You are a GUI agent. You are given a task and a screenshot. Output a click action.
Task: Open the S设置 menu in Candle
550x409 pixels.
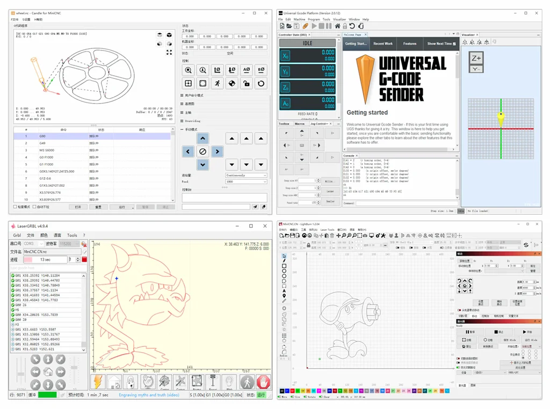click(x=26, y=20)
